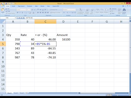Expand the Name Box dropdown arrow

(15, 18)
